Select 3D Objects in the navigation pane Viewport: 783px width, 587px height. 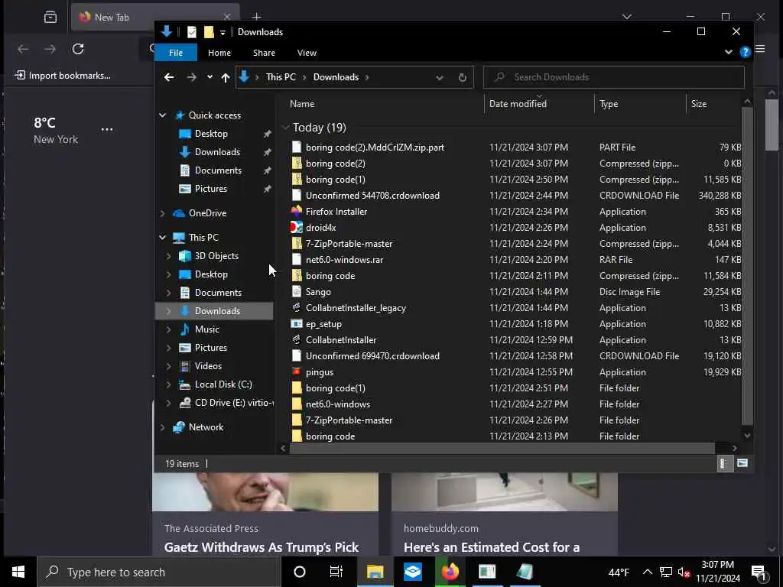(216, 256)
